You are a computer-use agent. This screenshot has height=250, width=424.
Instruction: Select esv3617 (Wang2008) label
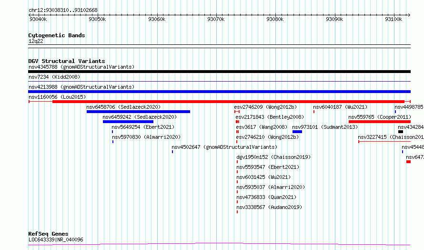[262, 127]
